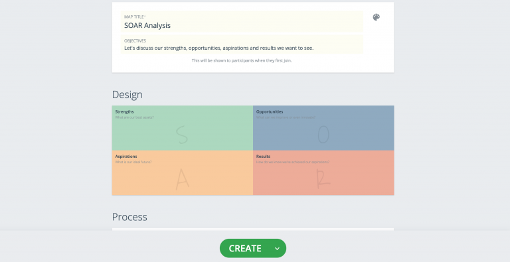Click the large O watermark letter
The width and height of the screenshot is (510, 262).
[323, 134]
